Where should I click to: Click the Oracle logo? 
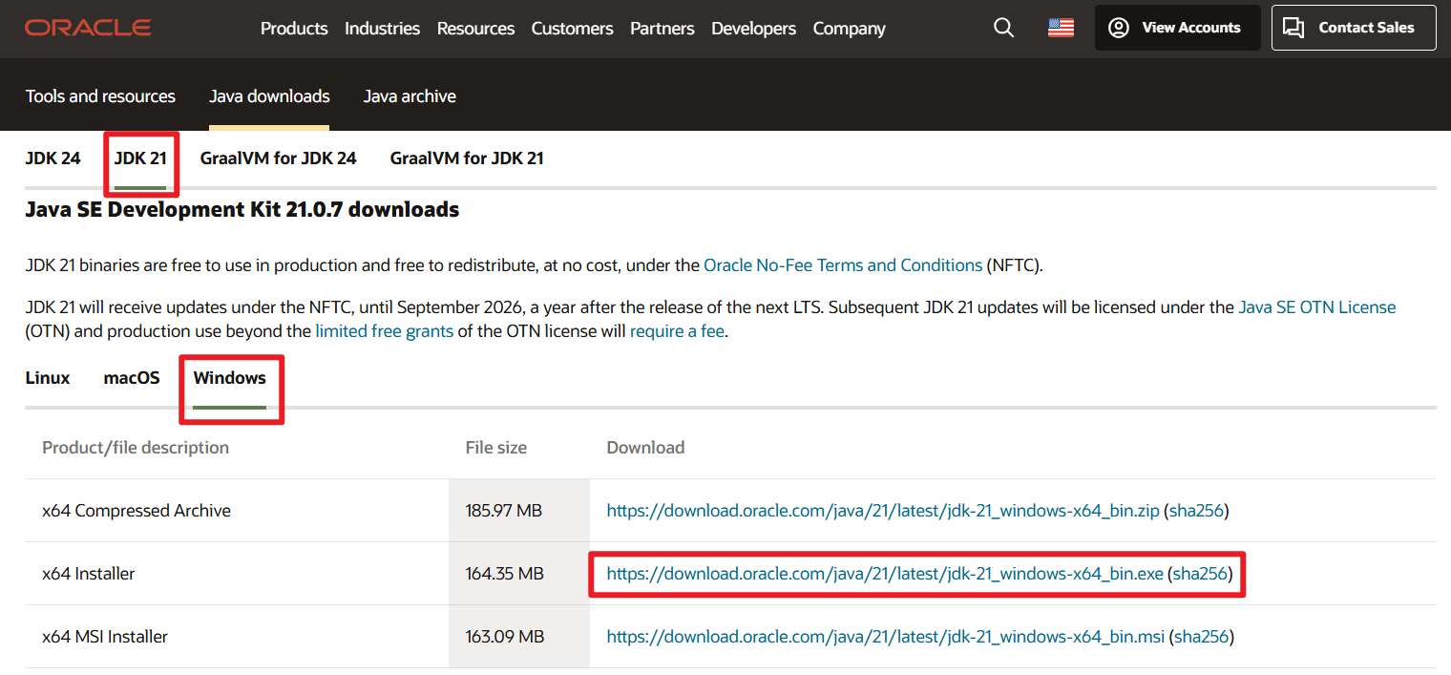click(88, 28)
